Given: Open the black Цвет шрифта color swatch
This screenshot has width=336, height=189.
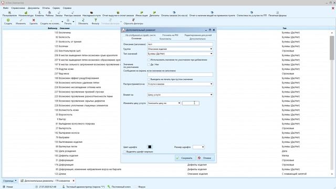Looking at the screenshot, I should click(x=150, y=147).
